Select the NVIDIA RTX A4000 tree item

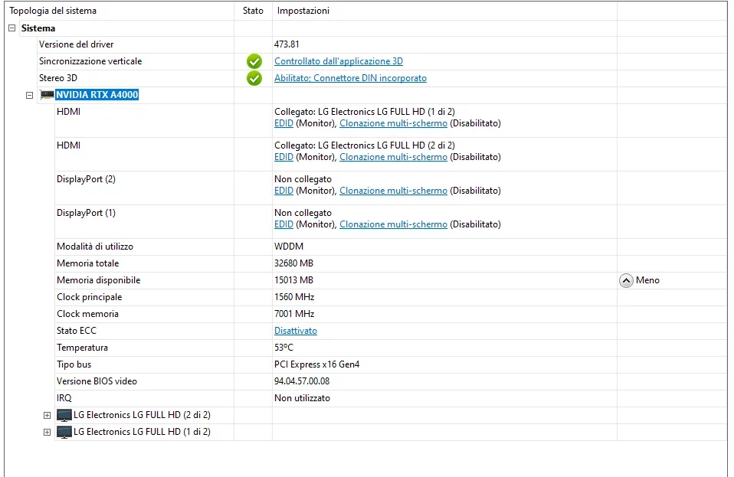point(97,95)
